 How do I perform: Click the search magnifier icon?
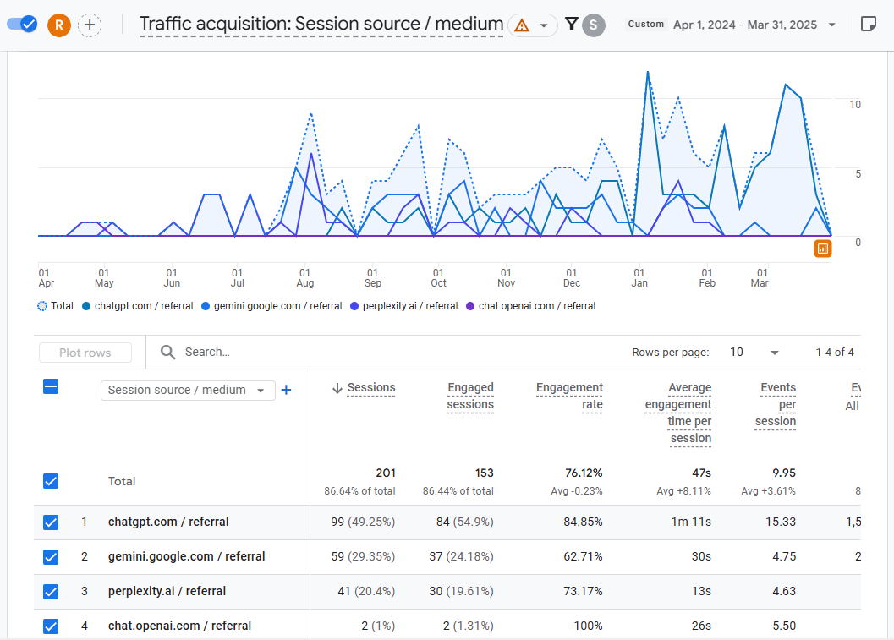click(x=168, y=352)
